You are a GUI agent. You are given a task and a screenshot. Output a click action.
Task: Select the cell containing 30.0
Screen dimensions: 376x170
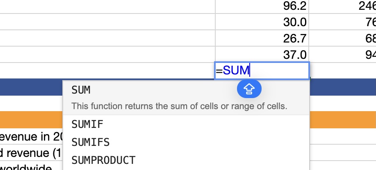[x=262, y=22]
